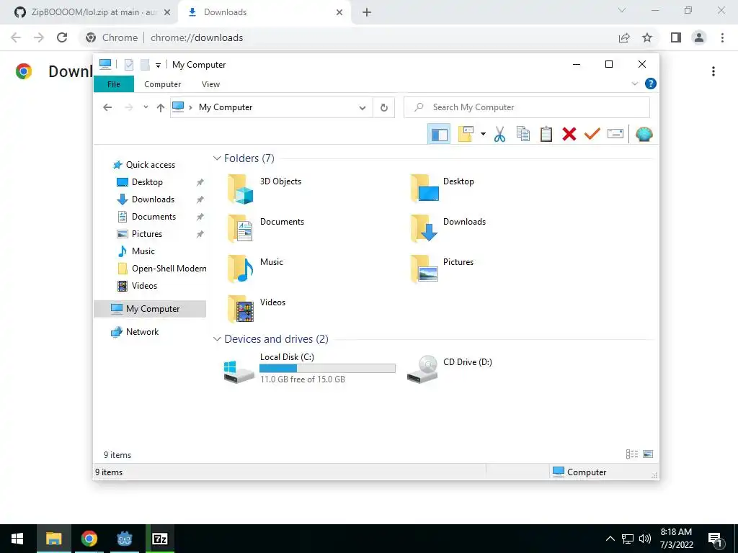Click the Paste clipboard icon

(546, 135)
